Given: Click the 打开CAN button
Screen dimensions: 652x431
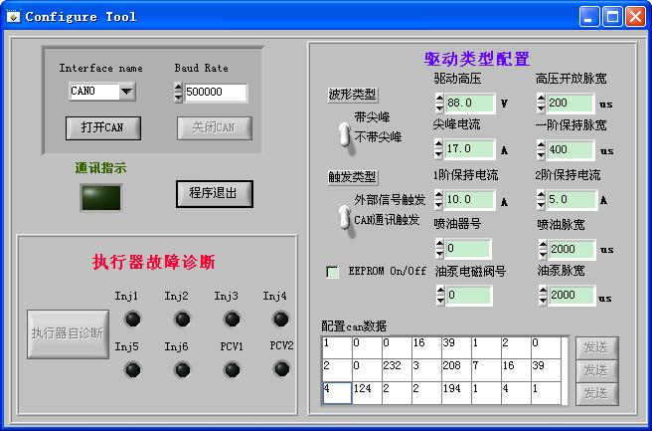Looking at the screenshot, I should pyautogui.click(x=103, y=127).
